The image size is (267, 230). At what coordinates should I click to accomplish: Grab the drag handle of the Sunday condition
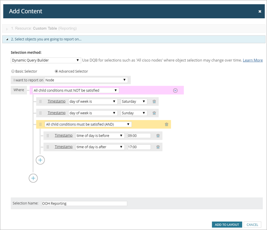tap(41, 113)
